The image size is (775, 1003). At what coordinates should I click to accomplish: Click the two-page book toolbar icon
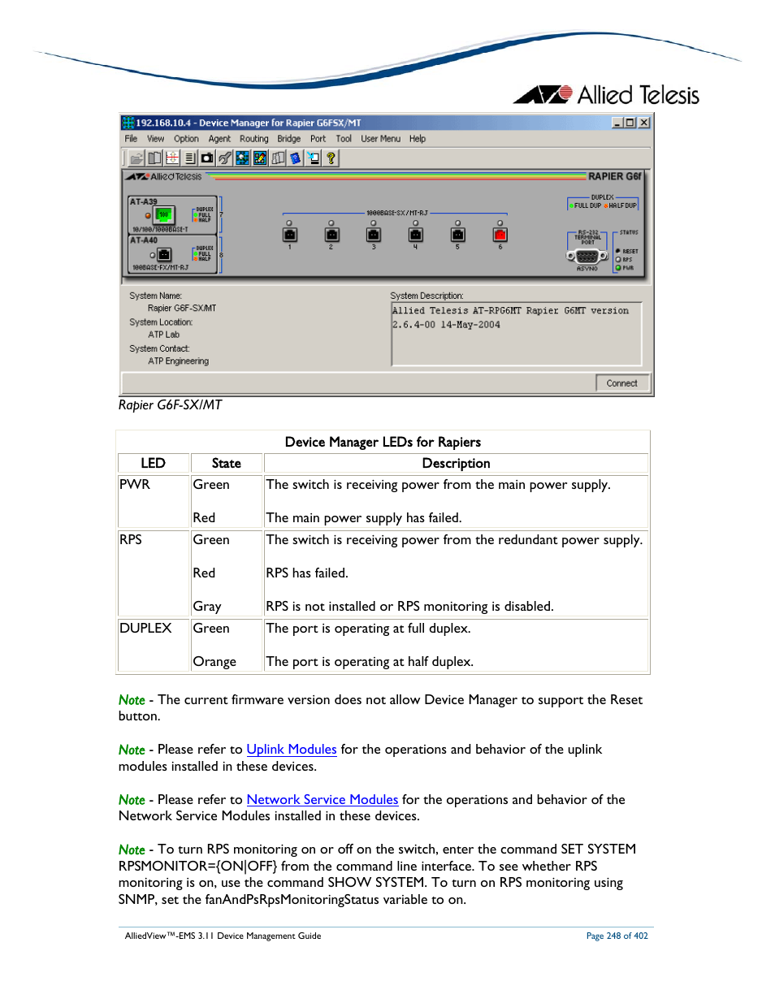[x=154, y=158]
